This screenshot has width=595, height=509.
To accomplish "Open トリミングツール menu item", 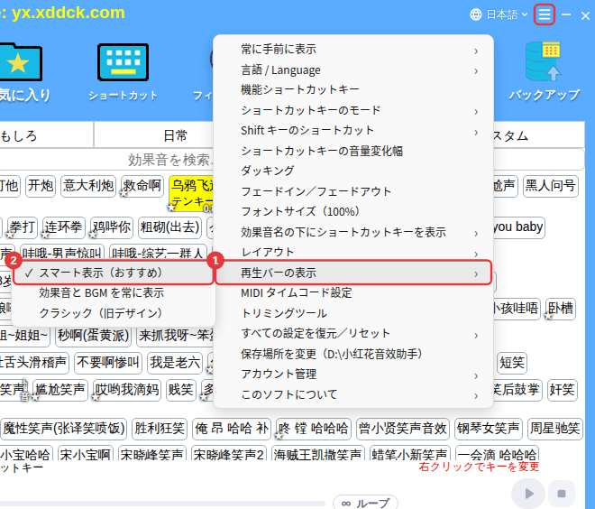I will pyautogui.click(x=353, y=313).
